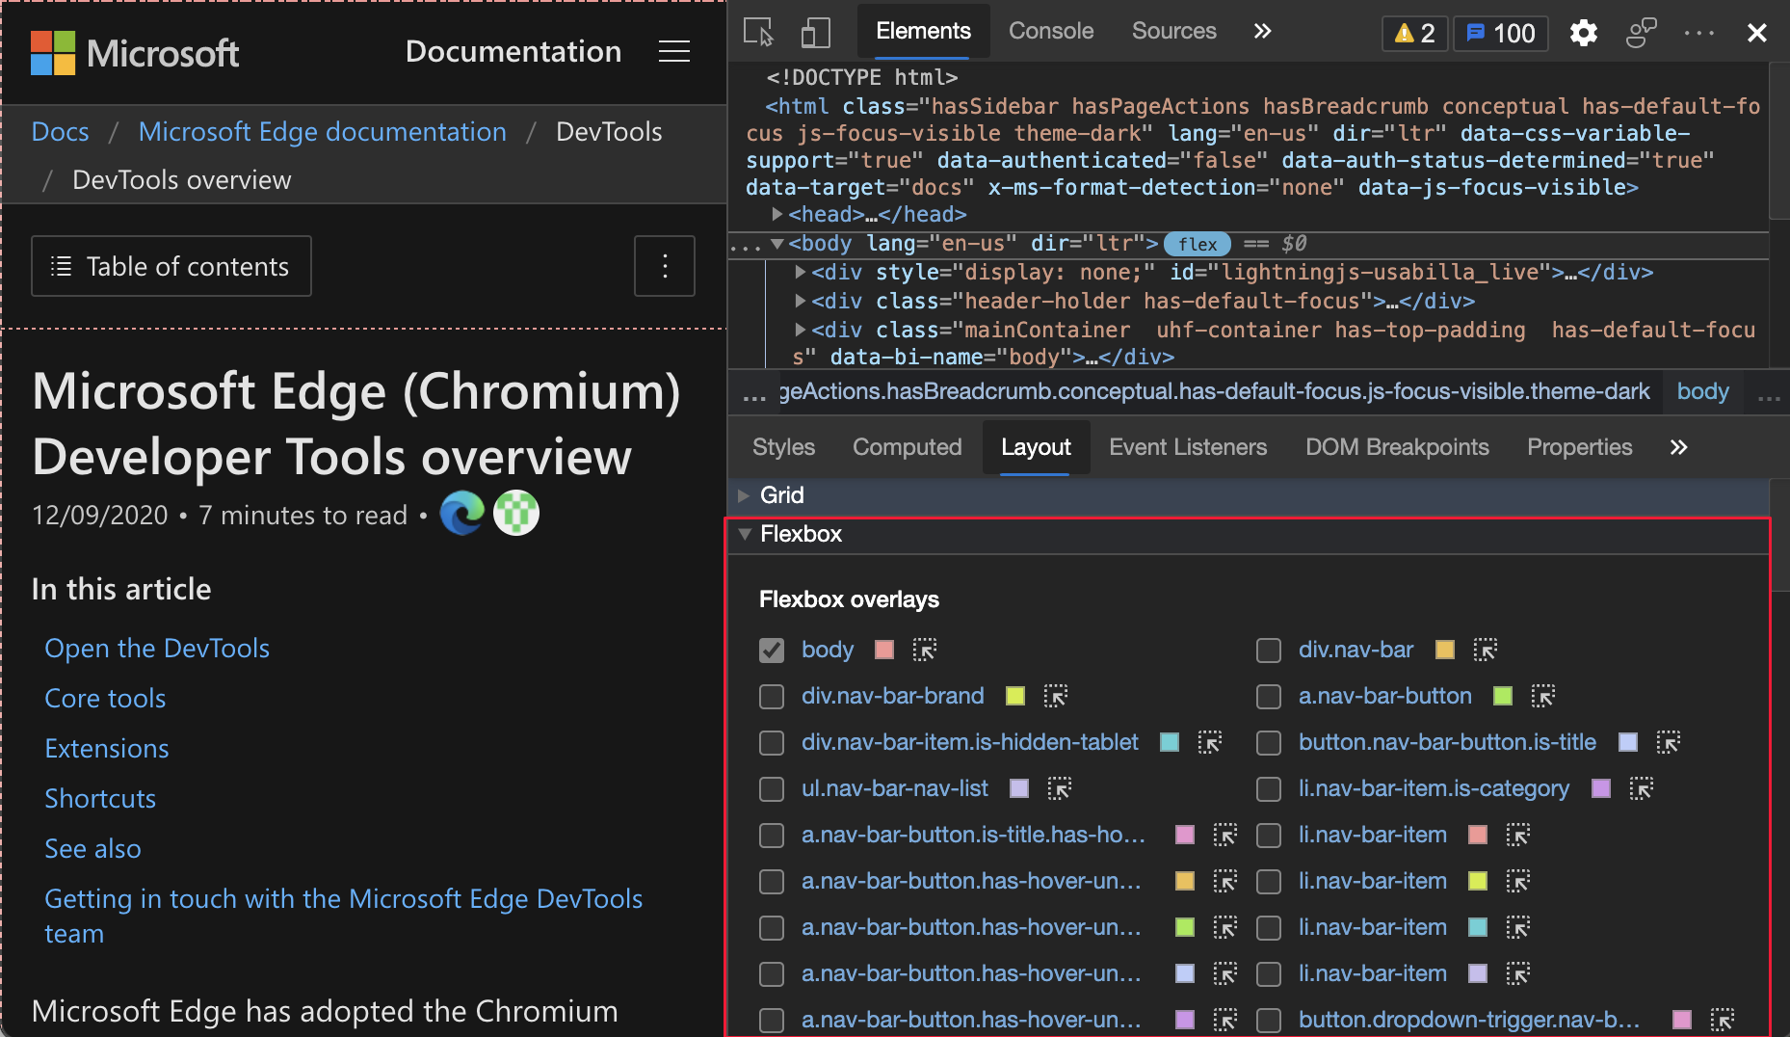Open DevTools settings gear

[1583, 33]
